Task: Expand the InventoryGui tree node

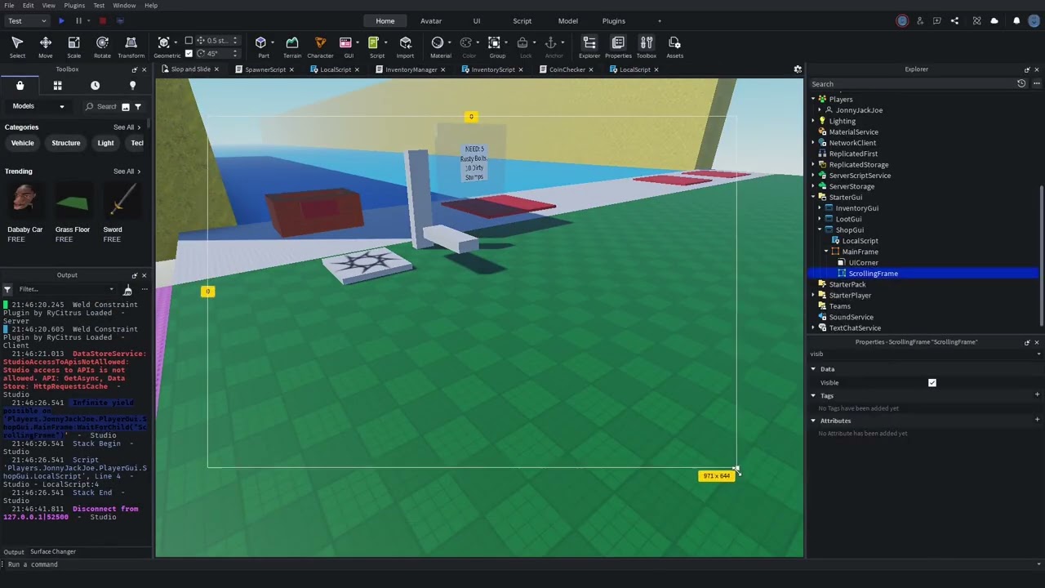Action: [820, 208]
